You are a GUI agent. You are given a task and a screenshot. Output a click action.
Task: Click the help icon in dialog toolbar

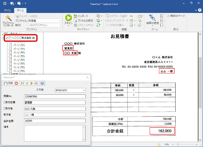pos(42,83)
